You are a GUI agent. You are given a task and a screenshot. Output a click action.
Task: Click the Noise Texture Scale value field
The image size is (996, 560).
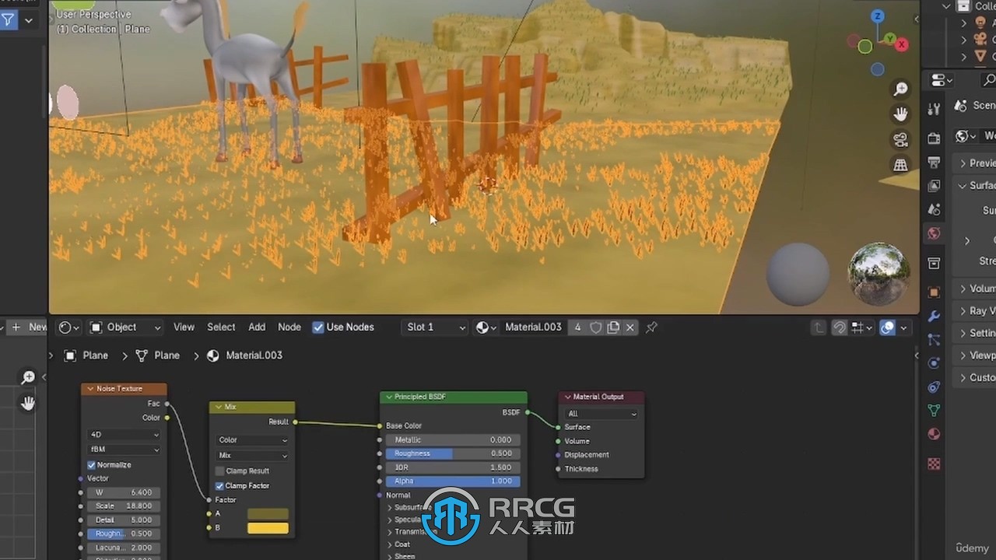[x=124, y=506]
